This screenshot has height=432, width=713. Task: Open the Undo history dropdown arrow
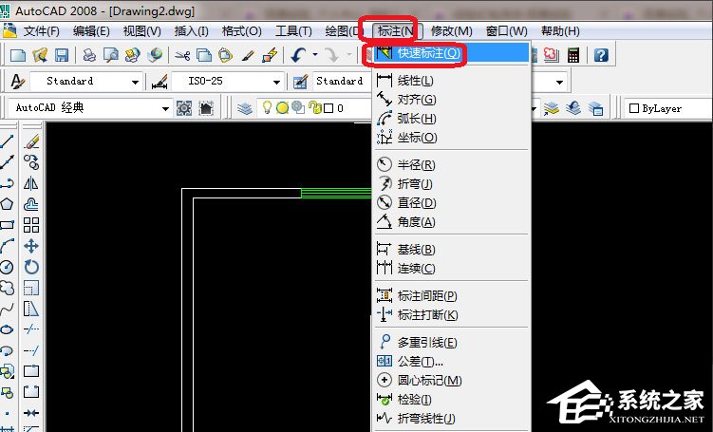click(x=315, y=55)
